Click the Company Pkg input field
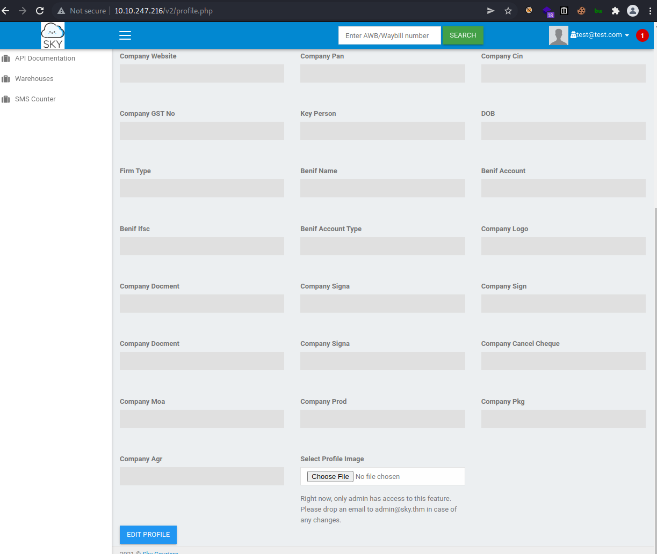 point(564,419)
